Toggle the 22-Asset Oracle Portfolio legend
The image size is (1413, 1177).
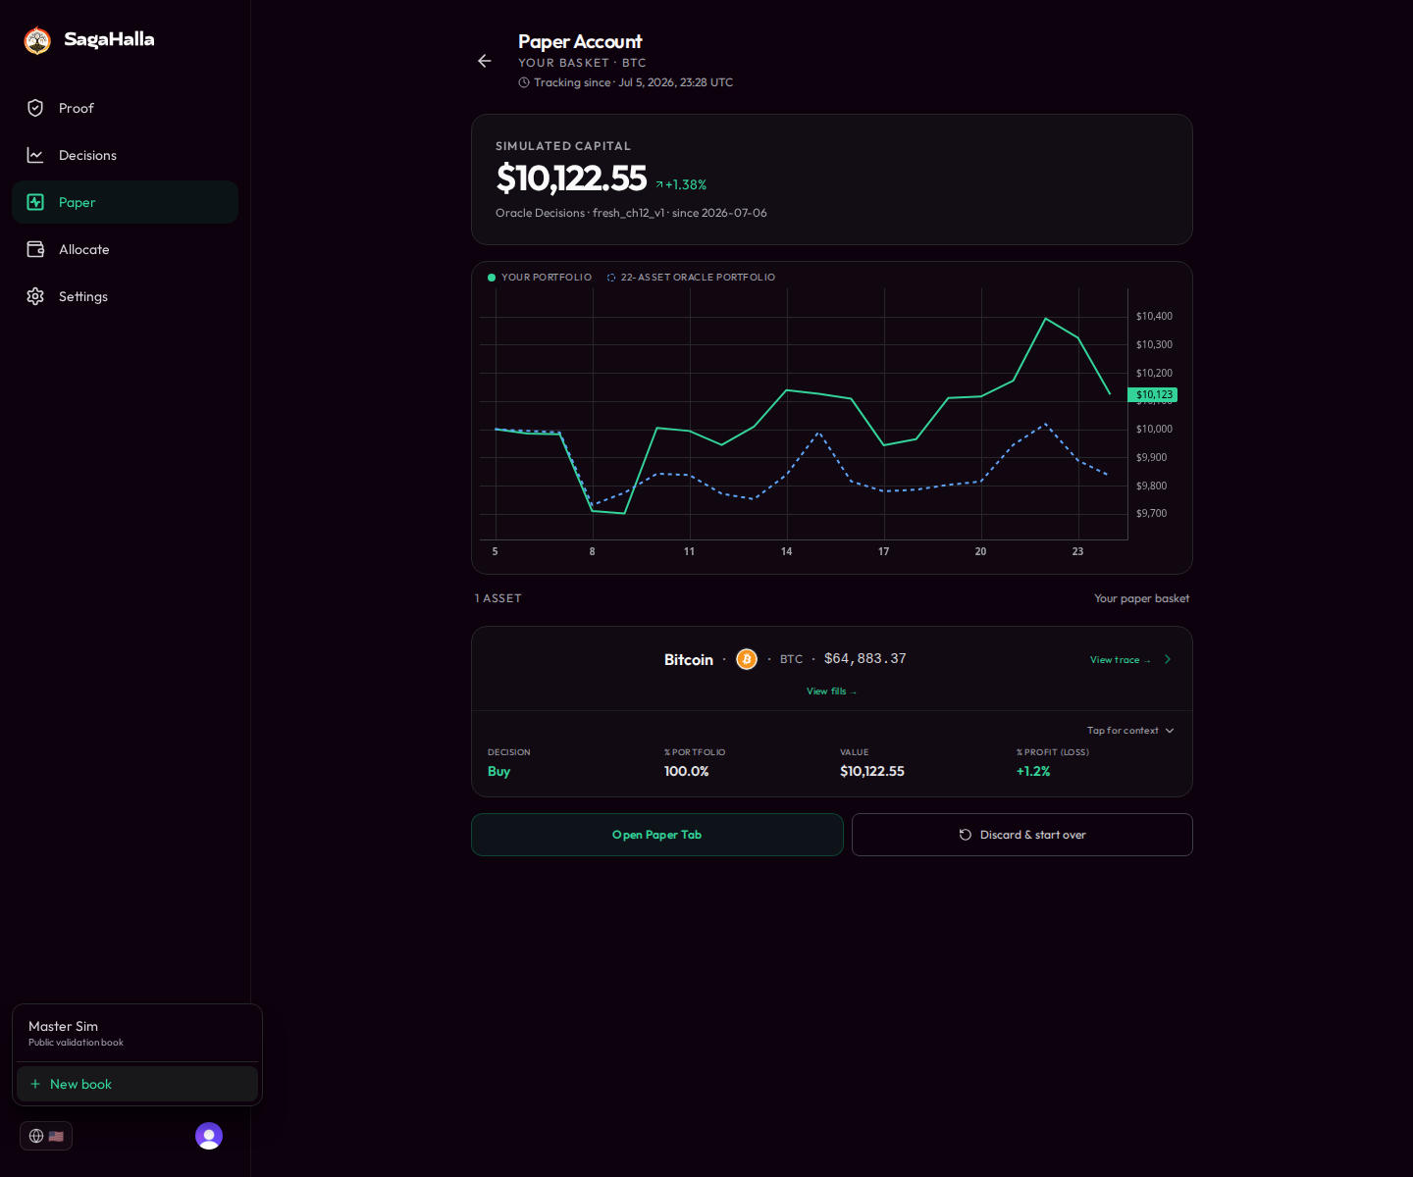pos(691,278)
